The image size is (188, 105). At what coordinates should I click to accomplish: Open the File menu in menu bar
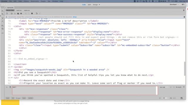[11, 1]
